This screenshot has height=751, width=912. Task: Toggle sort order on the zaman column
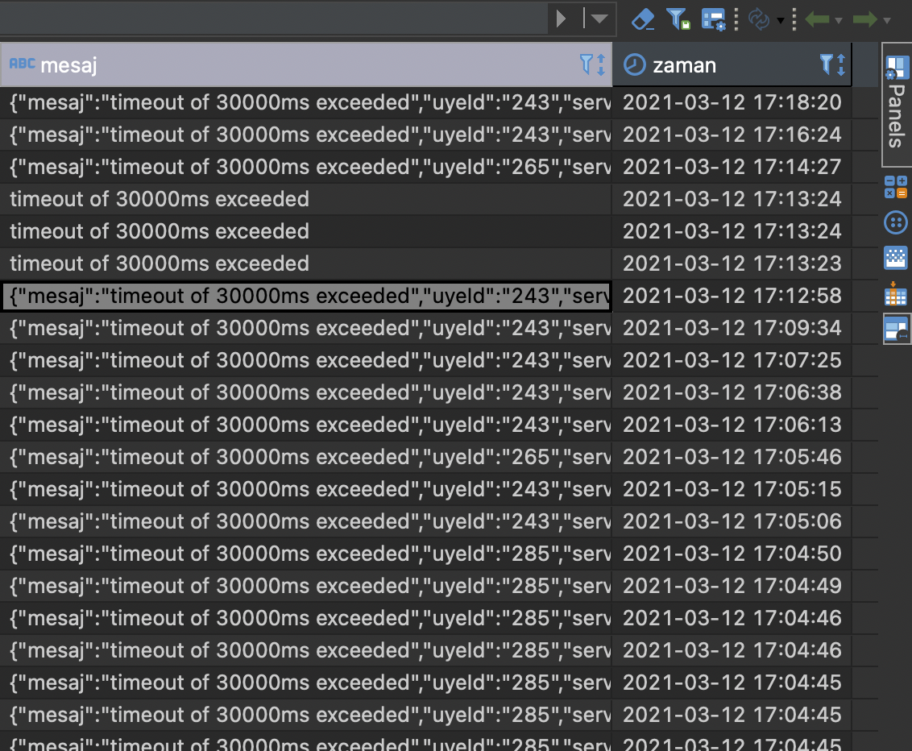(841, 64)
